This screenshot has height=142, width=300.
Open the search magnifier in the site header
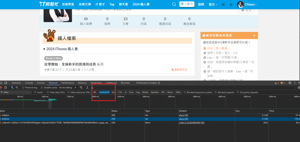coord(174,4)
